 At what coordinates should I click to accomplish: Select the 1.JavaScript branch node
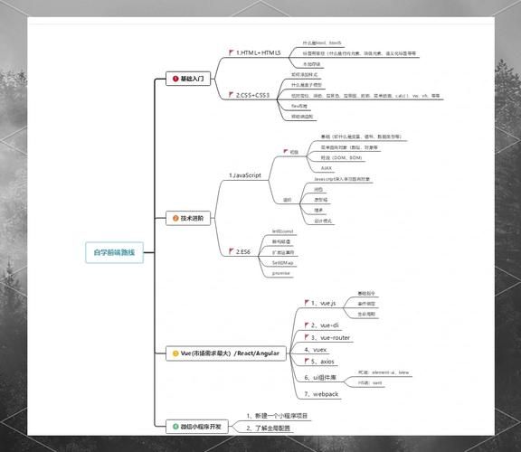pyautogui.click(x=245, y=175)
